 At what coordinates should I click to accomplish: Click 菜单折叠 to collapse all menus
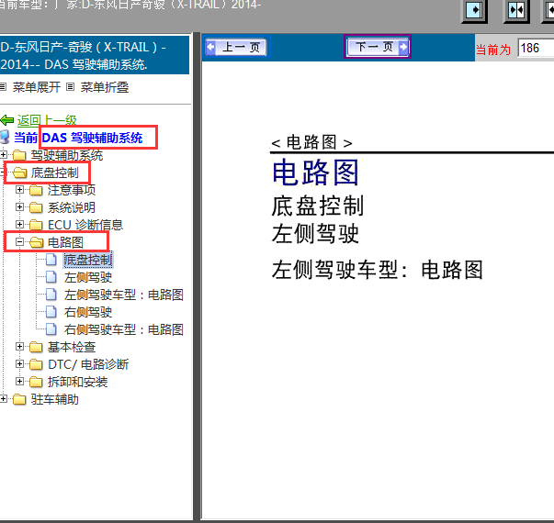[104, 87]
